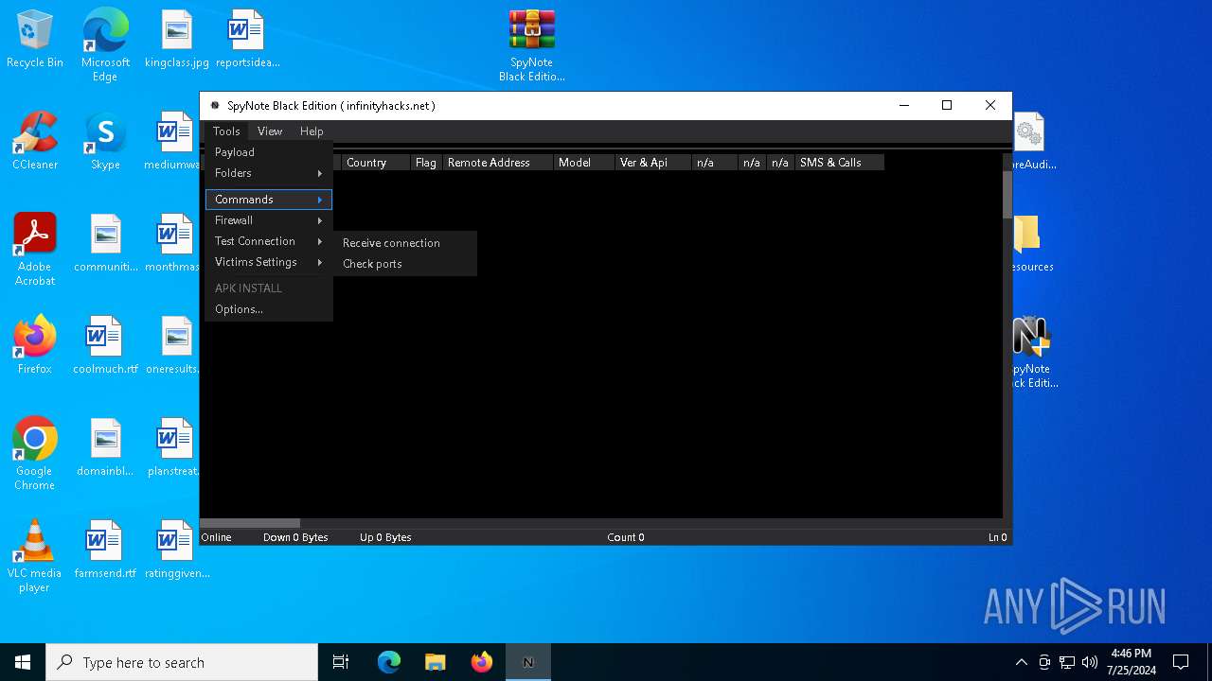
Task: Open Firefox desktop shortcut
Action: [x=35, y=346]
